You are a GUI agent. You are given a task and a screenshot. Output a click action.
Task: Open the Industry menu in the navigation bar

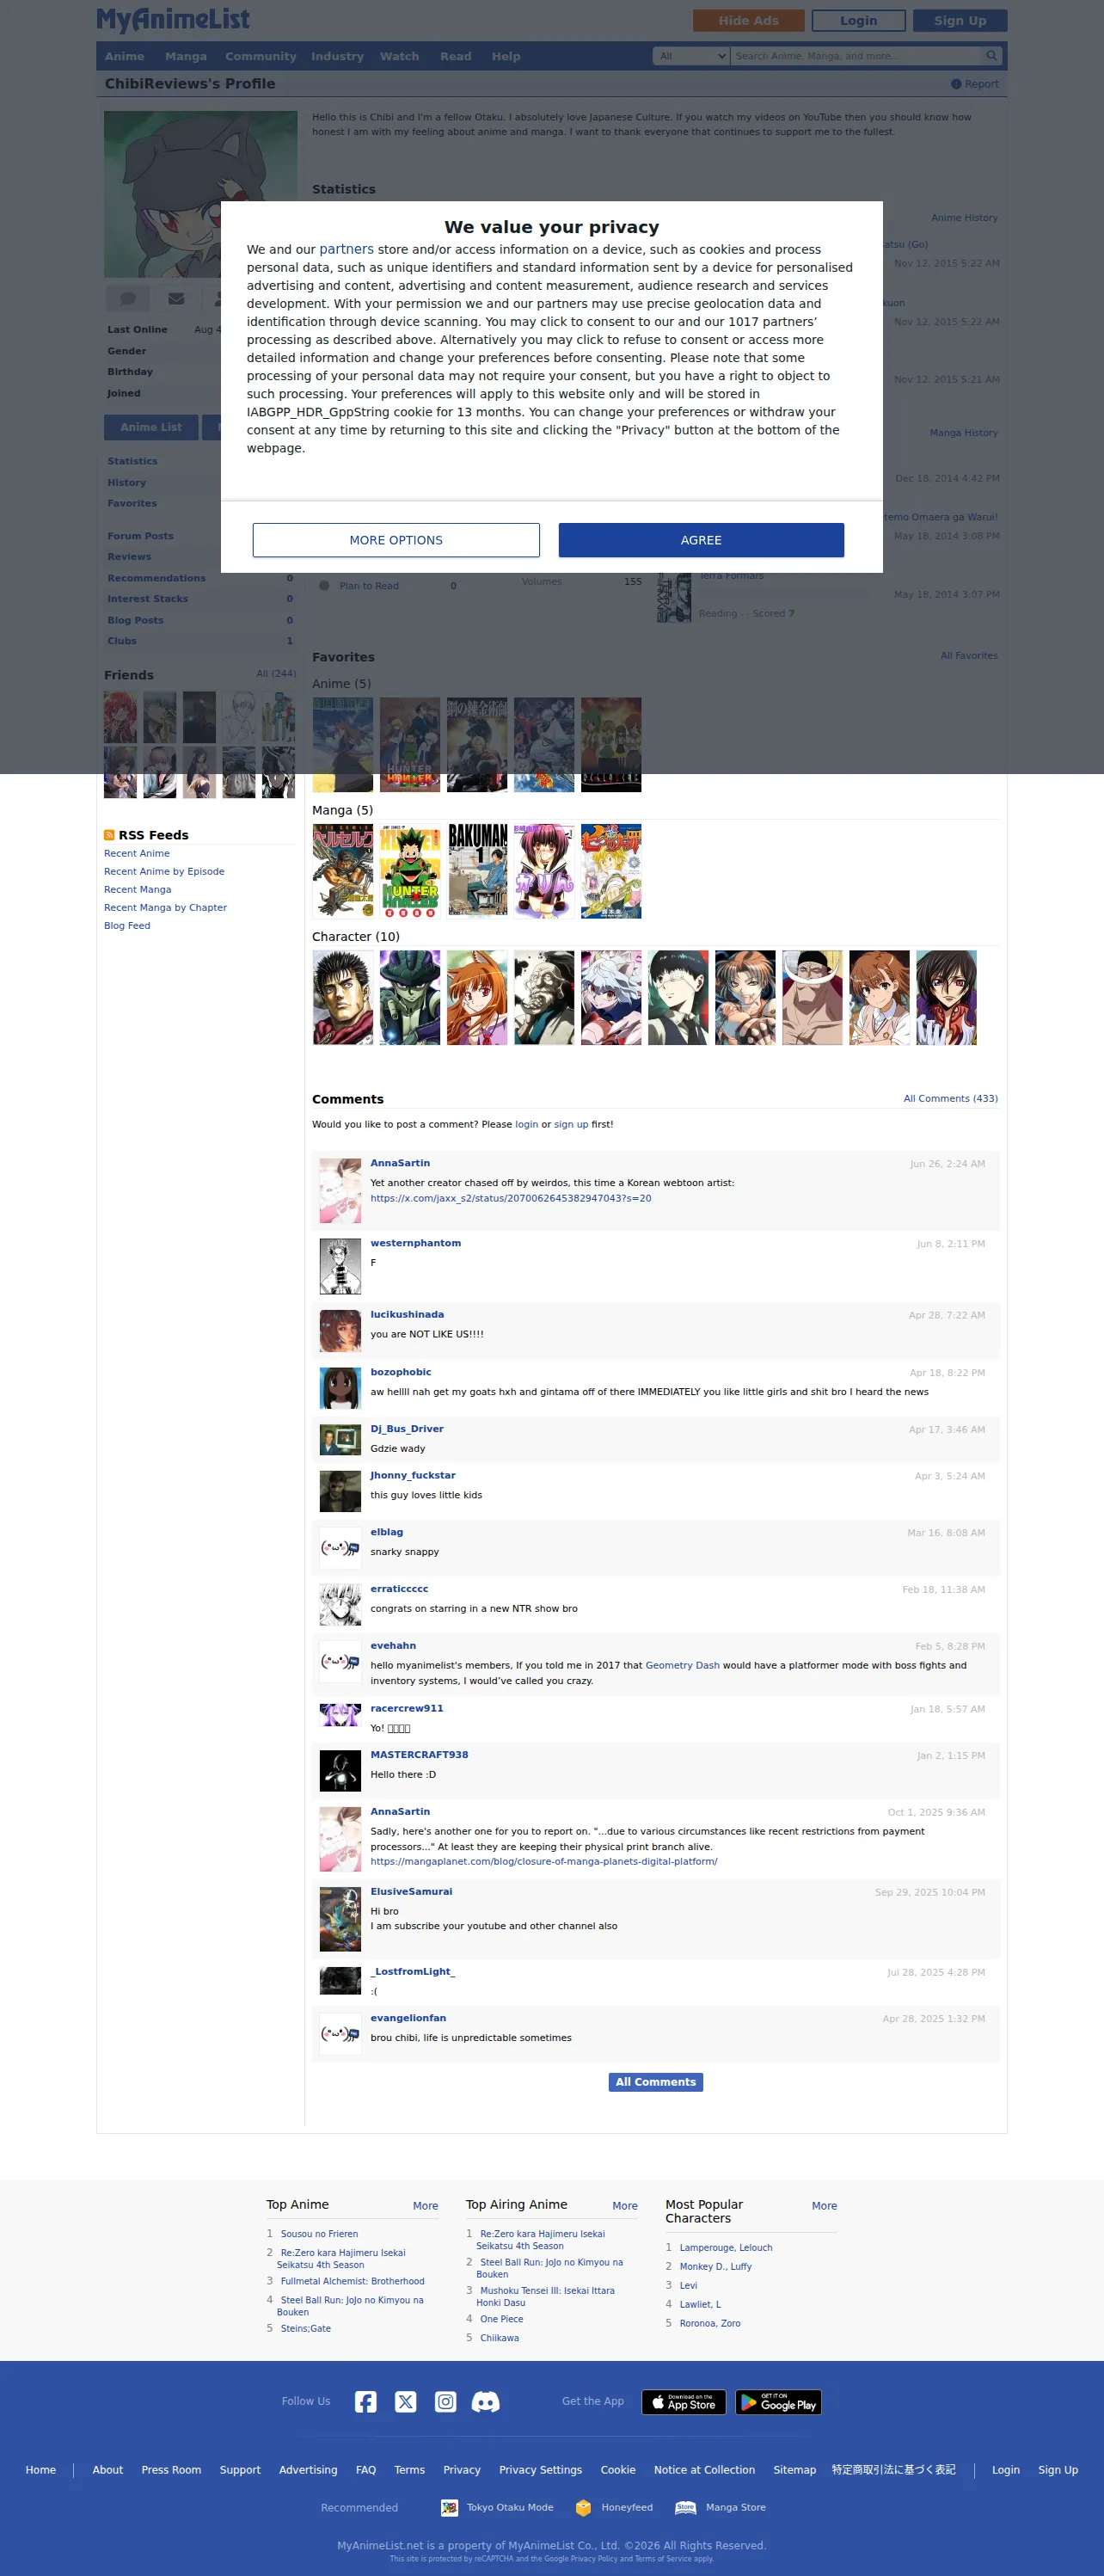[337, 56]
